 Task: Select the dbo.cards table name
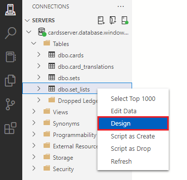click(x=71, y=55)
